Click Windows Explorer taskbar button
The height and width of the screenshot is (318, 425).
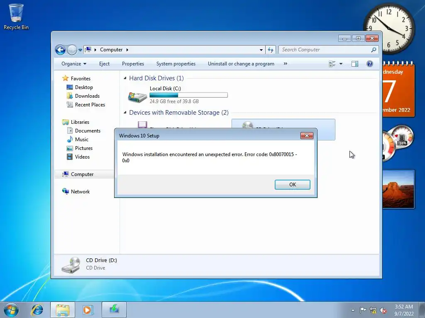click(x=63, y=310)
